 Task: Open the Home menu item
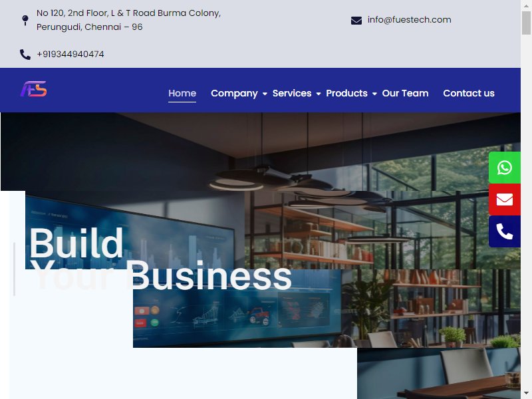point(182,93)
